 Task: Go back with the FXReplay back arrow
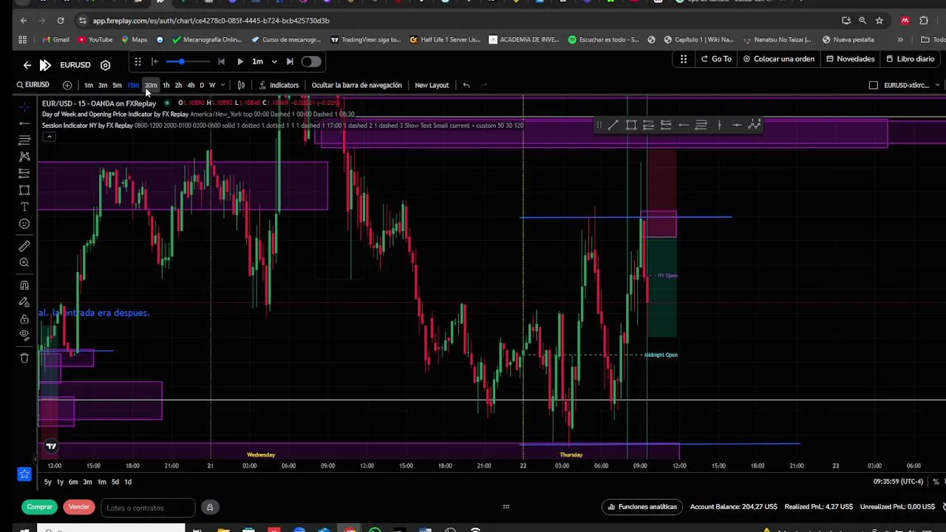coord(27,65)
